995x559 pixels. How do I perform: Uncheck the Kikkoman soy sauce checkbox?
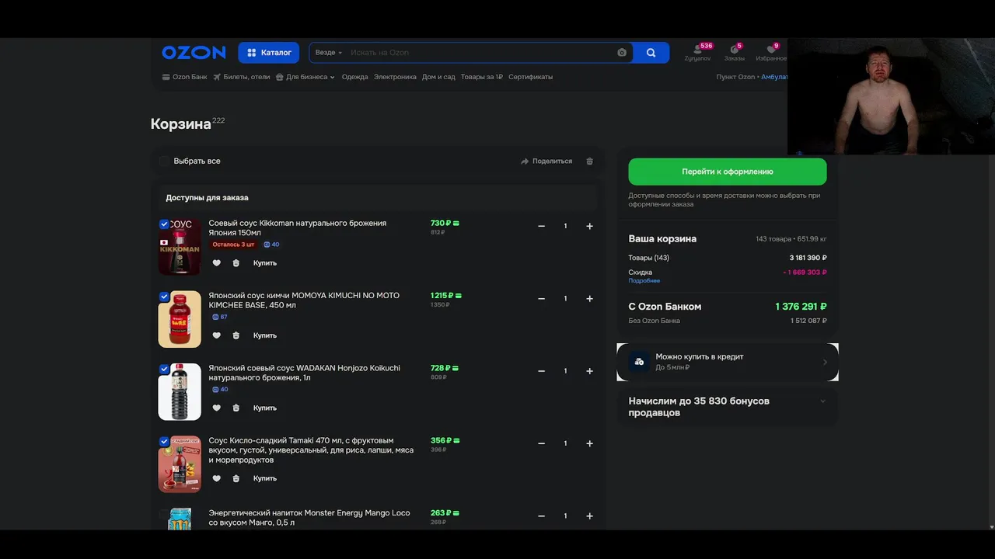164,224
